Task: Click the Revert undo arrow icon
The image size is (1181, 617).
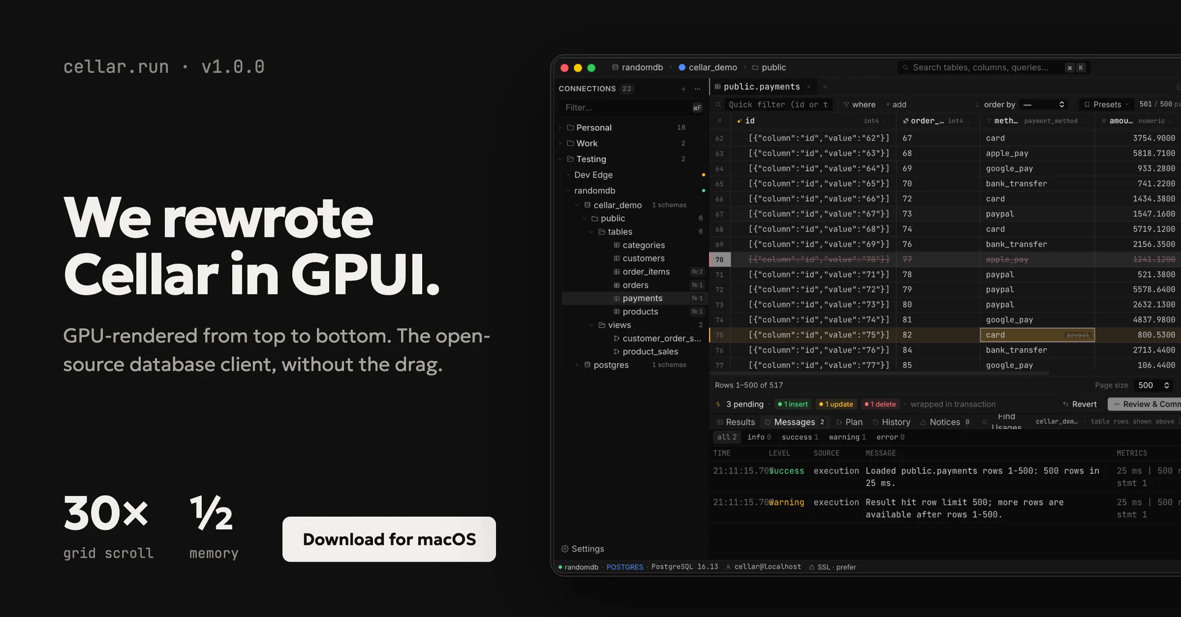Action: click(1066, 404)
